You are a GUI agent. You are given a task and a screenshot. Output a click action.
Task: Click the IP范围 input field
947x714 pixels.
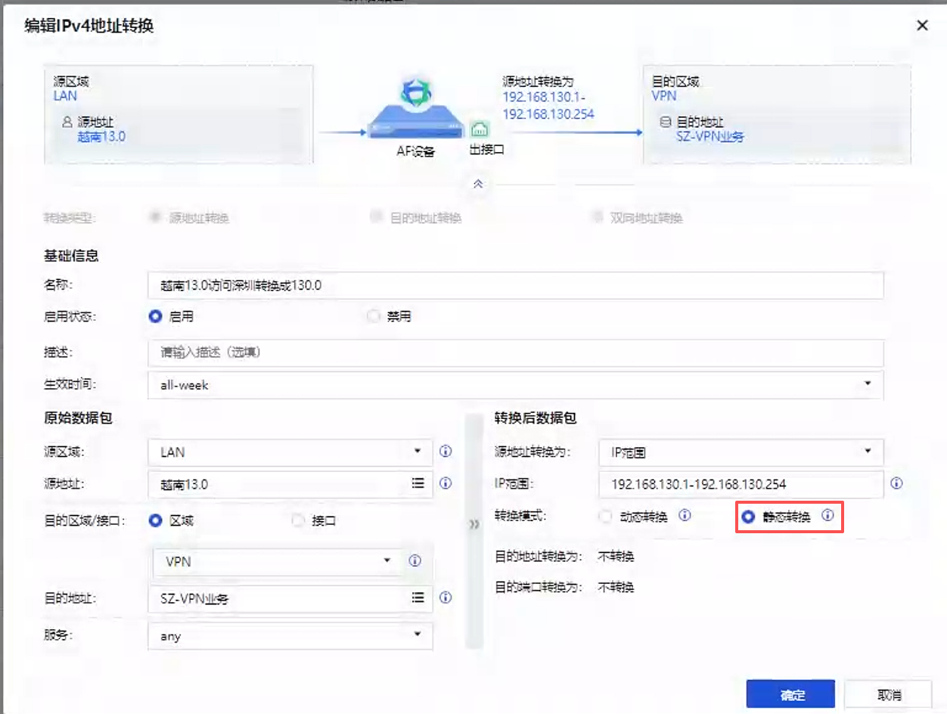pos(741,484)
